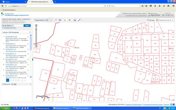Add all found objects to favorites star
The height and width of the screenshot is (110, 176).
click(x=30, y=32)
